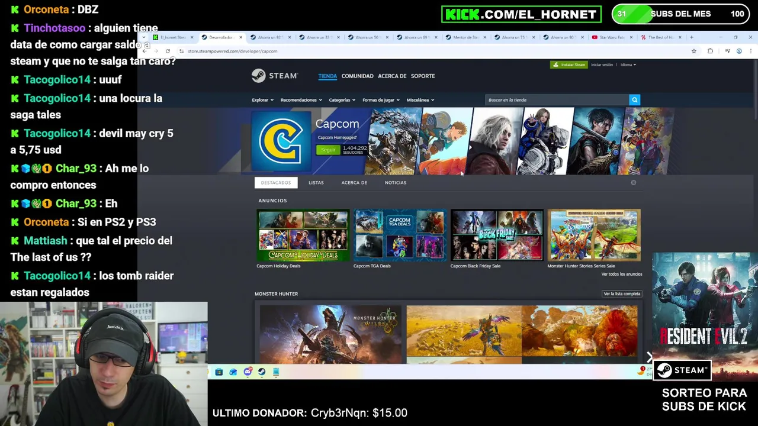Image resolution: width=758 pixels, height=426 pixels.
Task: Open gear settings icon on creator page
Action: pyautogui.click(x=633, y=182)
